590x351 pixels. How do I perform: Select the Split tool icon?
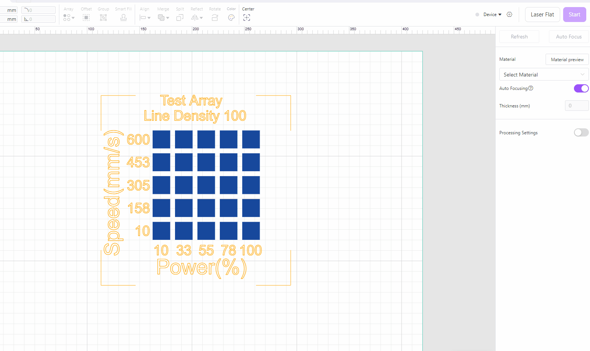(x=180, y=18)
